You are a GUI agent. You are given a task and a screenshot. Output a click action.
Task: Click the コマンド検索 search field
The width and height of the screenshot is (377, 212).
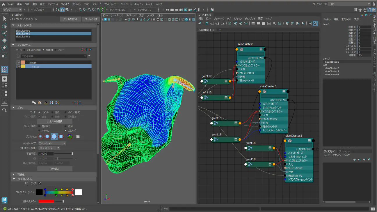click(x=54, y=56)
